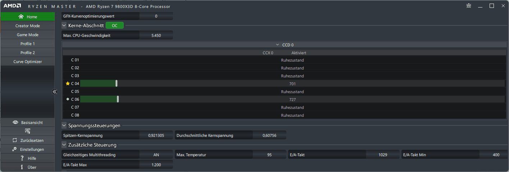The image size is (509, 172).
Task: Collapse the Kerne-Abschnitt section
Action: 64,25
